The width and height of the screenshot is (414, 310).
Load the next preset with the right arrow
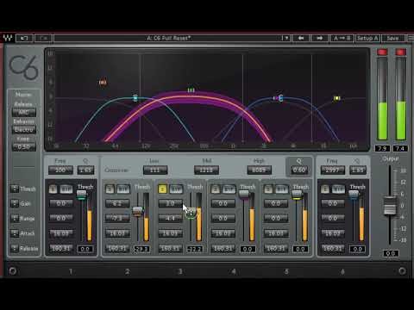click(x=319, y=38)
